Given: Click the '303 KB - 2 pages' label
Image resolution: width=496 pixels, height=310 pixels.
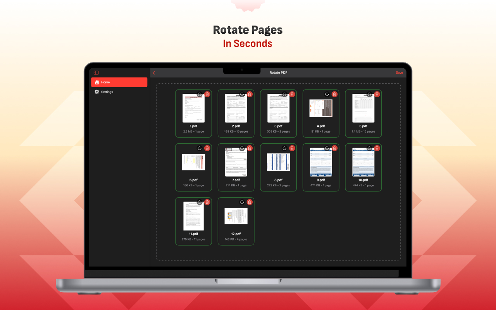Looking at the screenshot, I should pyautogui.click(x=279, y=132).
